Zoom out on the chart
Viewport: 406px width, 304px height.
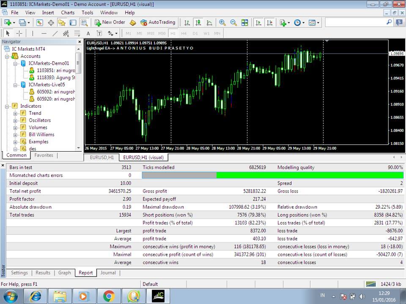coord(233,23)
